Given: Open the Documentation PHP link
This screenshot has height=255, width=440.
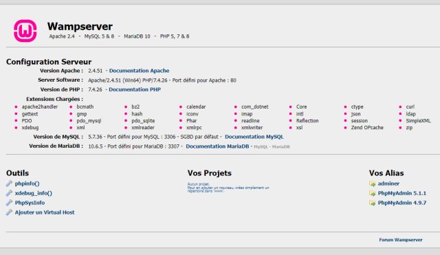Looking at the screenshot, I should (135, 89).
